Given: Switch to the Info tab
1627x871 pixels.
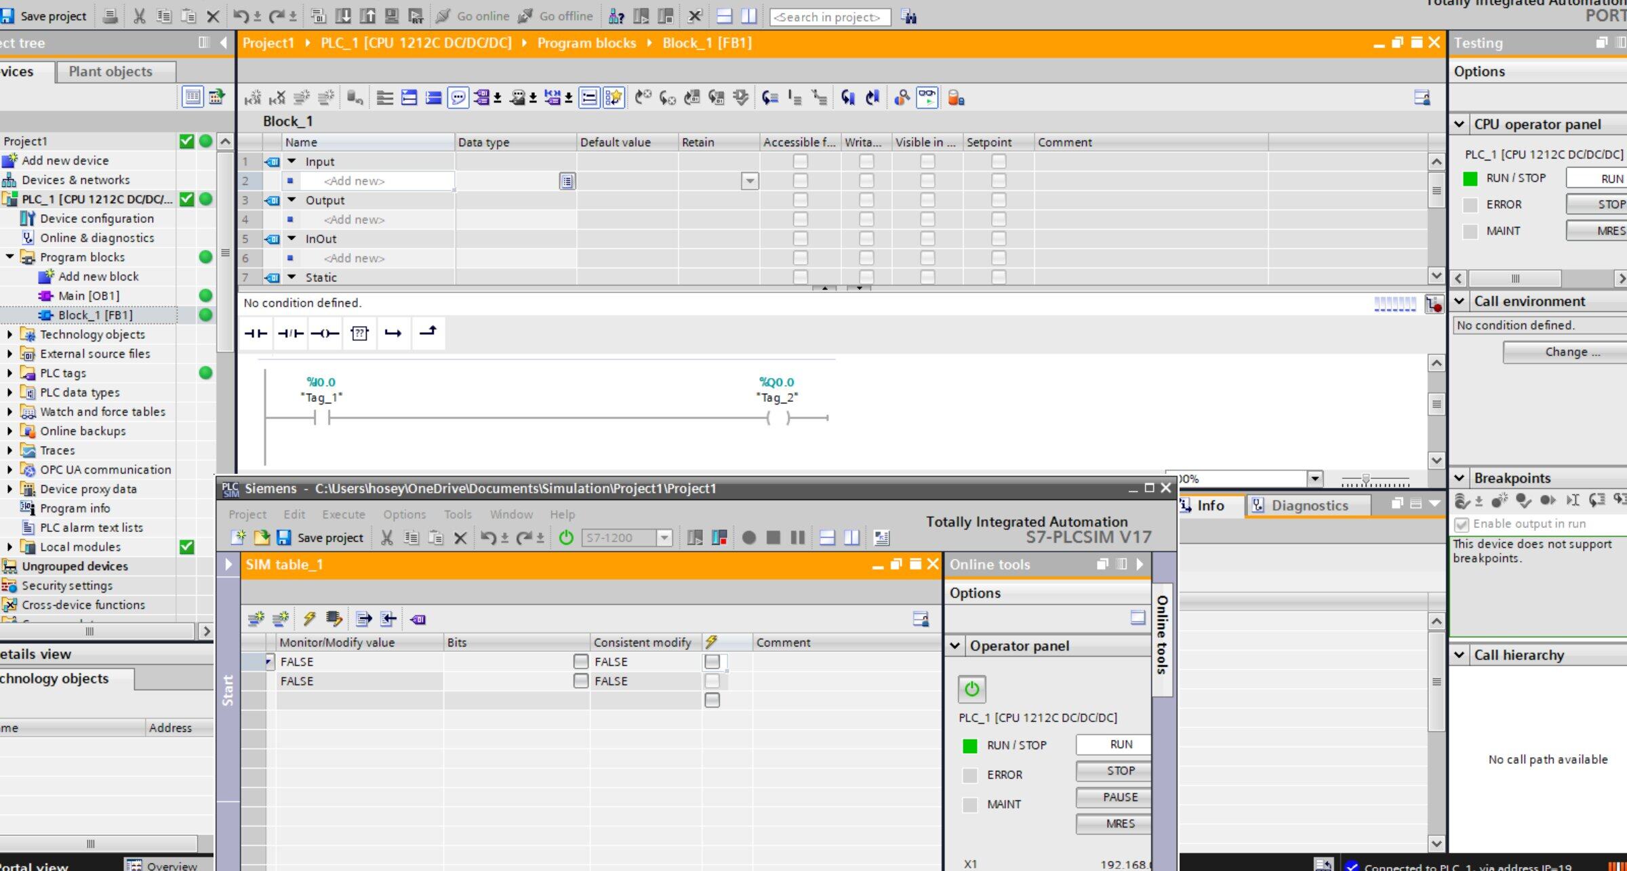Looking at the screenshot, I should click(1210, 505).
